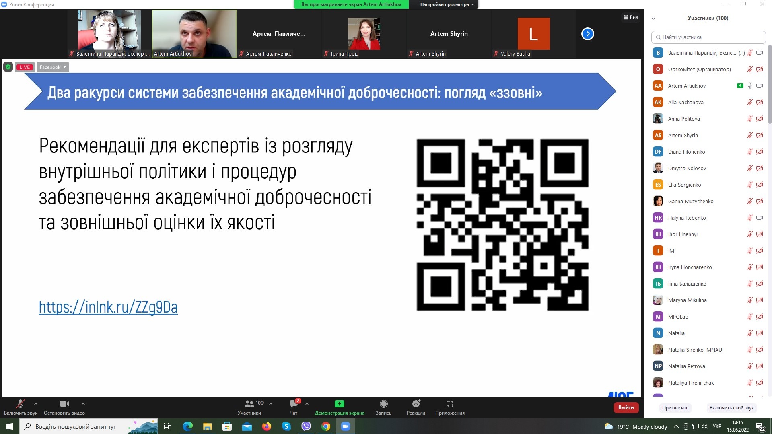Select Artem Artiukhov in participants list
Image resolution: width=772 pixels, height=434 pixels.
(687, 86)
